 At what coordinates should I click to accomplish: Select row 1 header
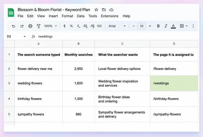click(9, 55)
